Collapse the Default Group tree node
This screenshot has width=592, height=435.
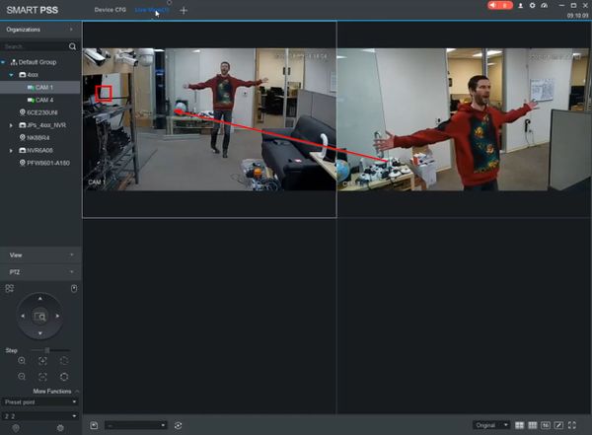(5, 61)
